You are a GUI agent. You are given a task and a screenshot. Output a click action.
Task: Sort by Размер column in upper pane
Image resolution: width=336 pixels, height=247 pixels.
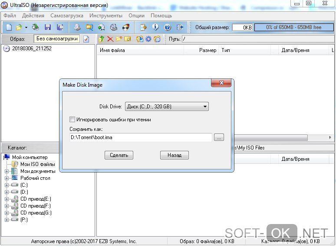[x=201, y=50]
